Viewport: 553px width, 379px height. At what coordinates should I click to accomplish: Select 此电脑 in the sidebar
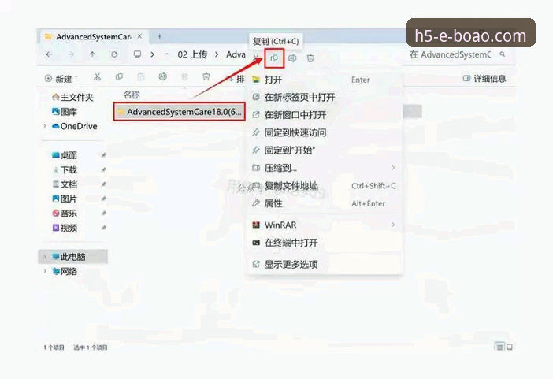tap(72, 257)
